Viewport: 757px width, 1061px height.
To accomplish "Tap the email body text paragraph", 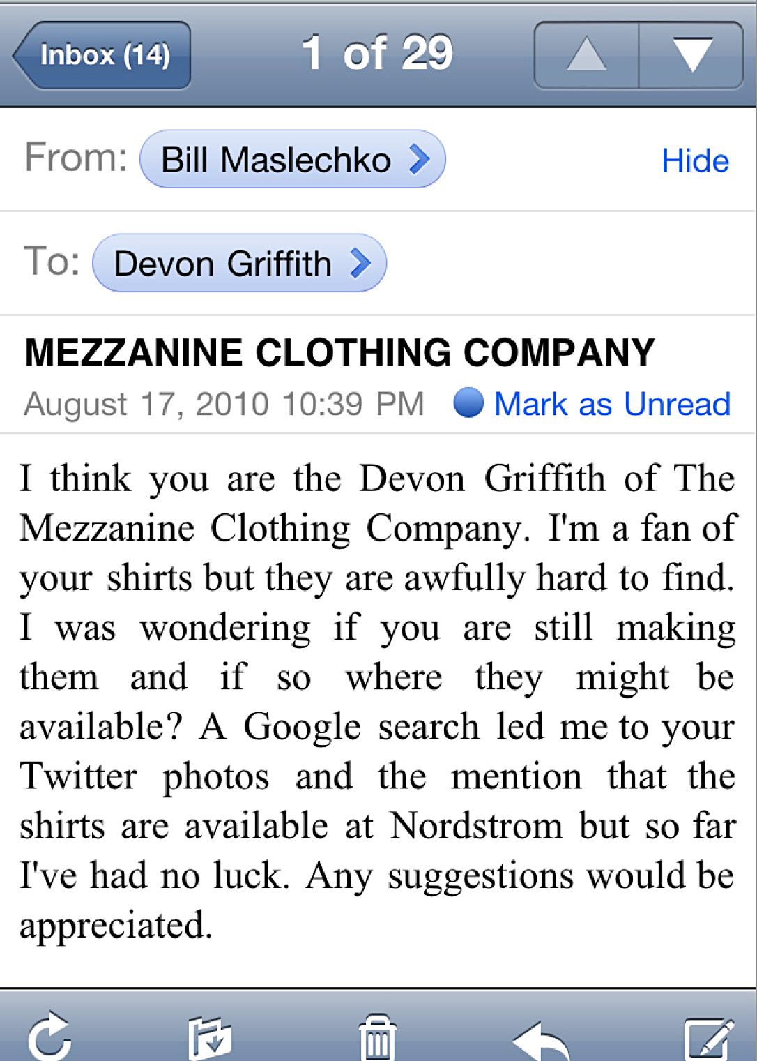I will [x=377, y=702].
